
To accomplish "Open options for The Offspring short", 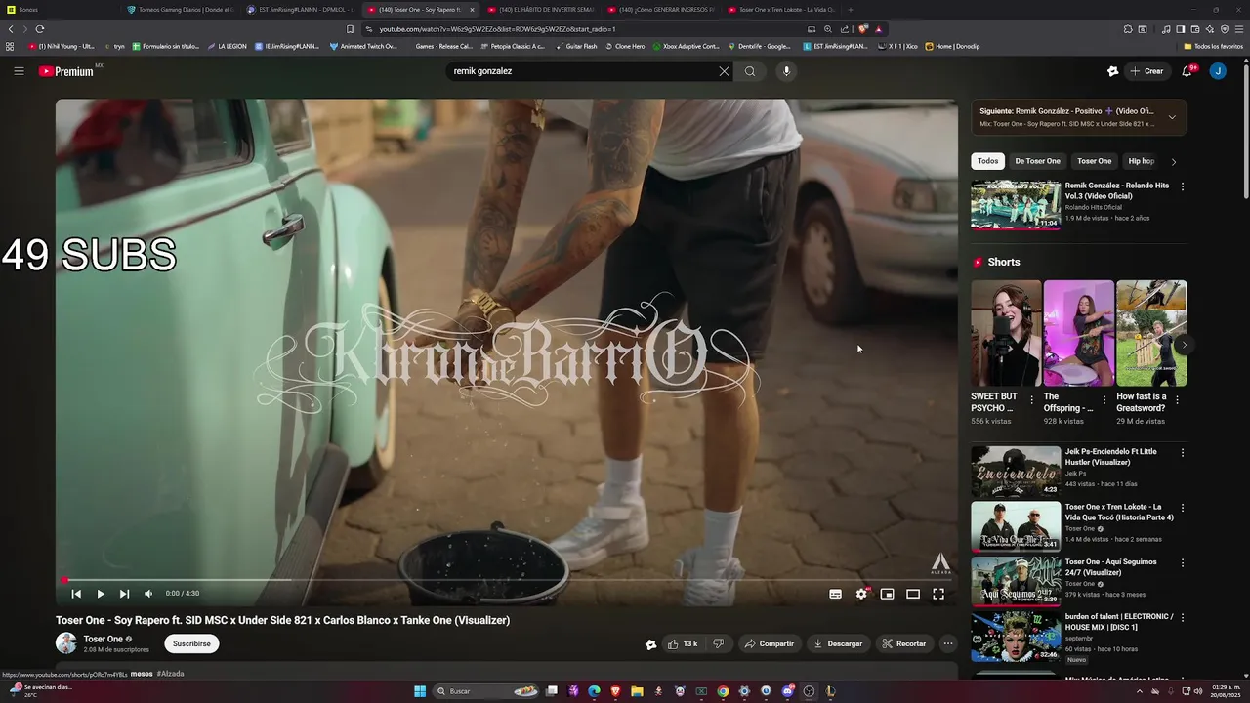I will pos(1104,400).
